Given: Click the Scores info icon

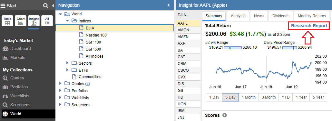Looking at the screenshot, I should (x=225, y=115).
